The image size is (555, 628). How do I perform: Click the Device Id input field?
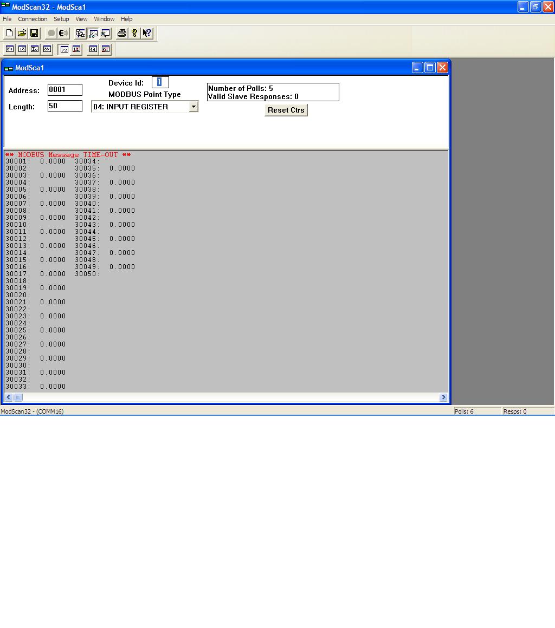[x=160, y=82]
